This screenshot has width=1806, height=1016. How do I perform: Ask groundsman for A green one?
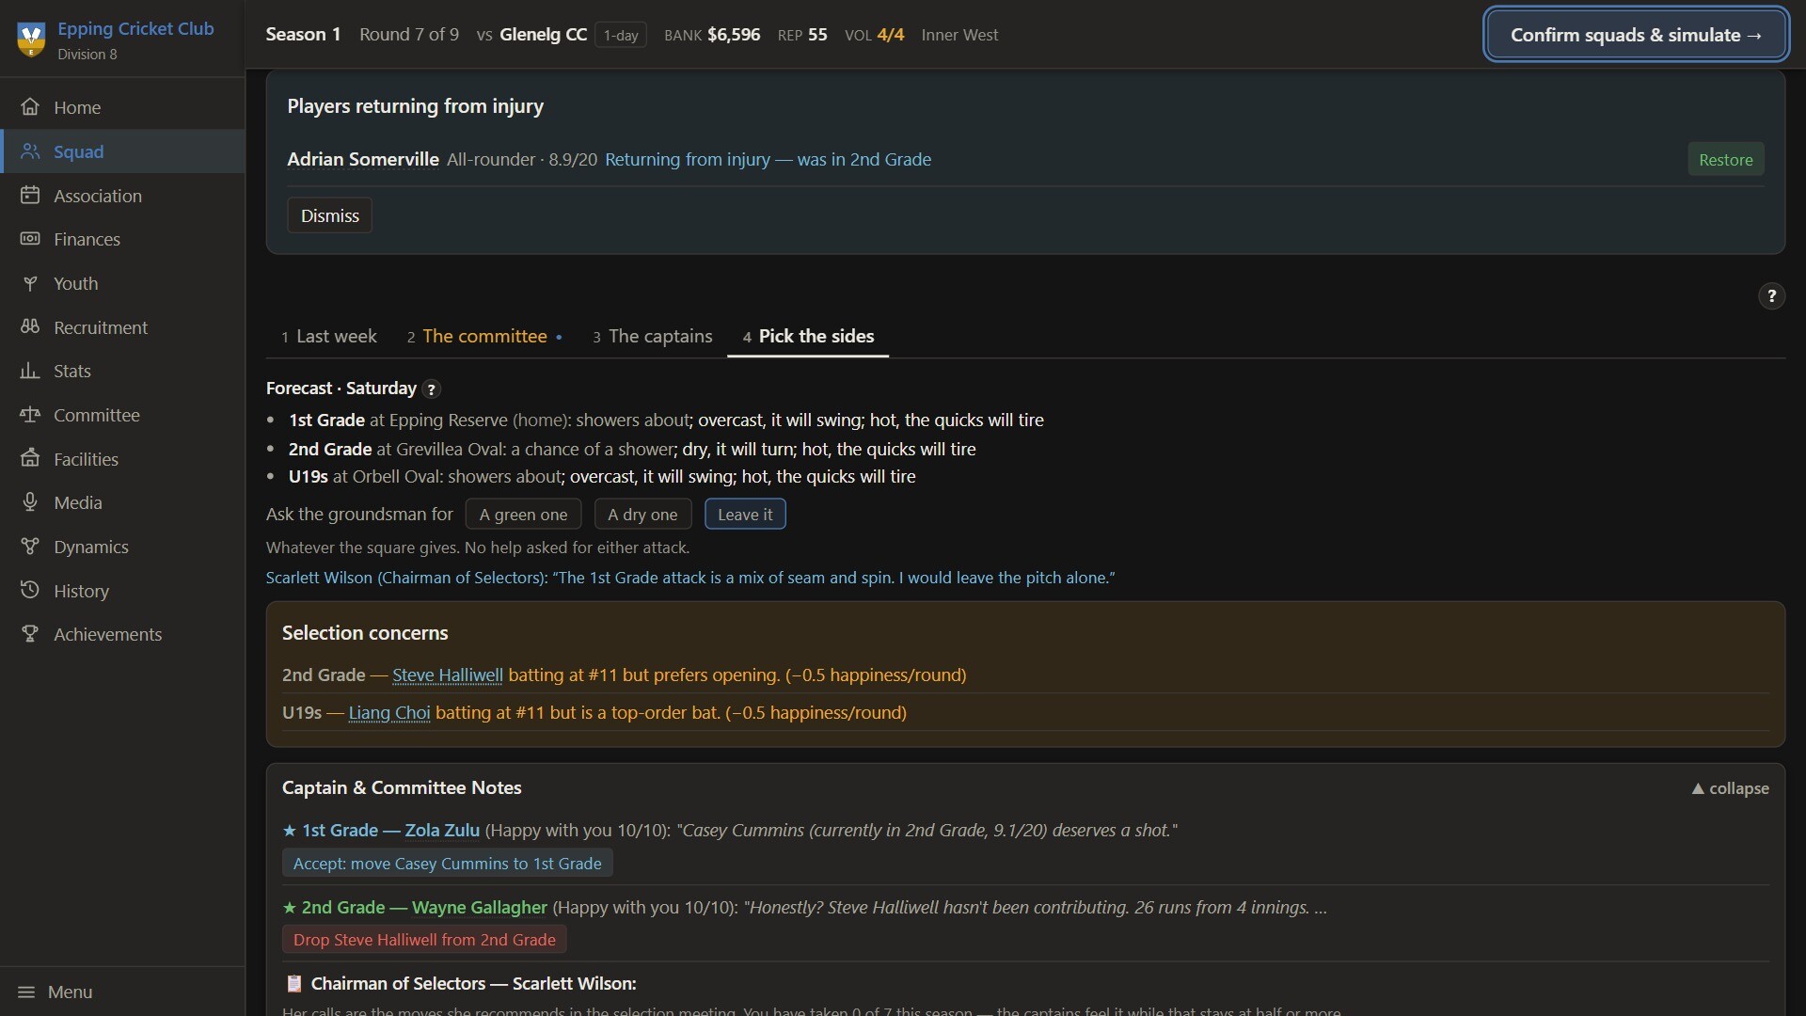click(x=523, y=515)
